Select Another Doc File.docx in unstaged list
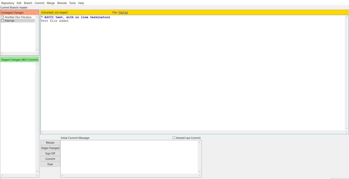Viewport: 349px width, 179px height. coord(18,17)
